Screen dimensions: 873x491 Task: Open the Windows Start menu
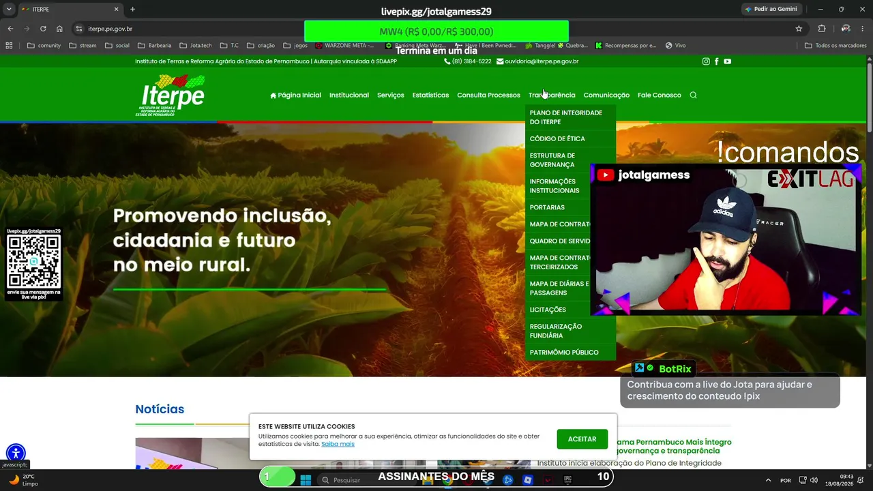[306, 479]
